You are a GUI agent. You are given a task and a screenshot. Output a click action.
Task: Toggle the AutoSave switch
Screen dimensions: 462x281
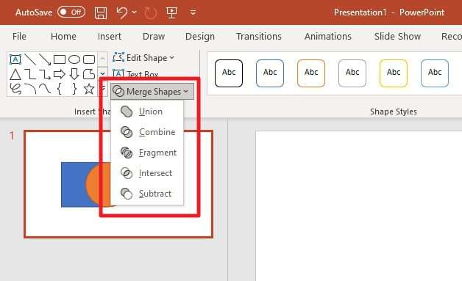71,12
